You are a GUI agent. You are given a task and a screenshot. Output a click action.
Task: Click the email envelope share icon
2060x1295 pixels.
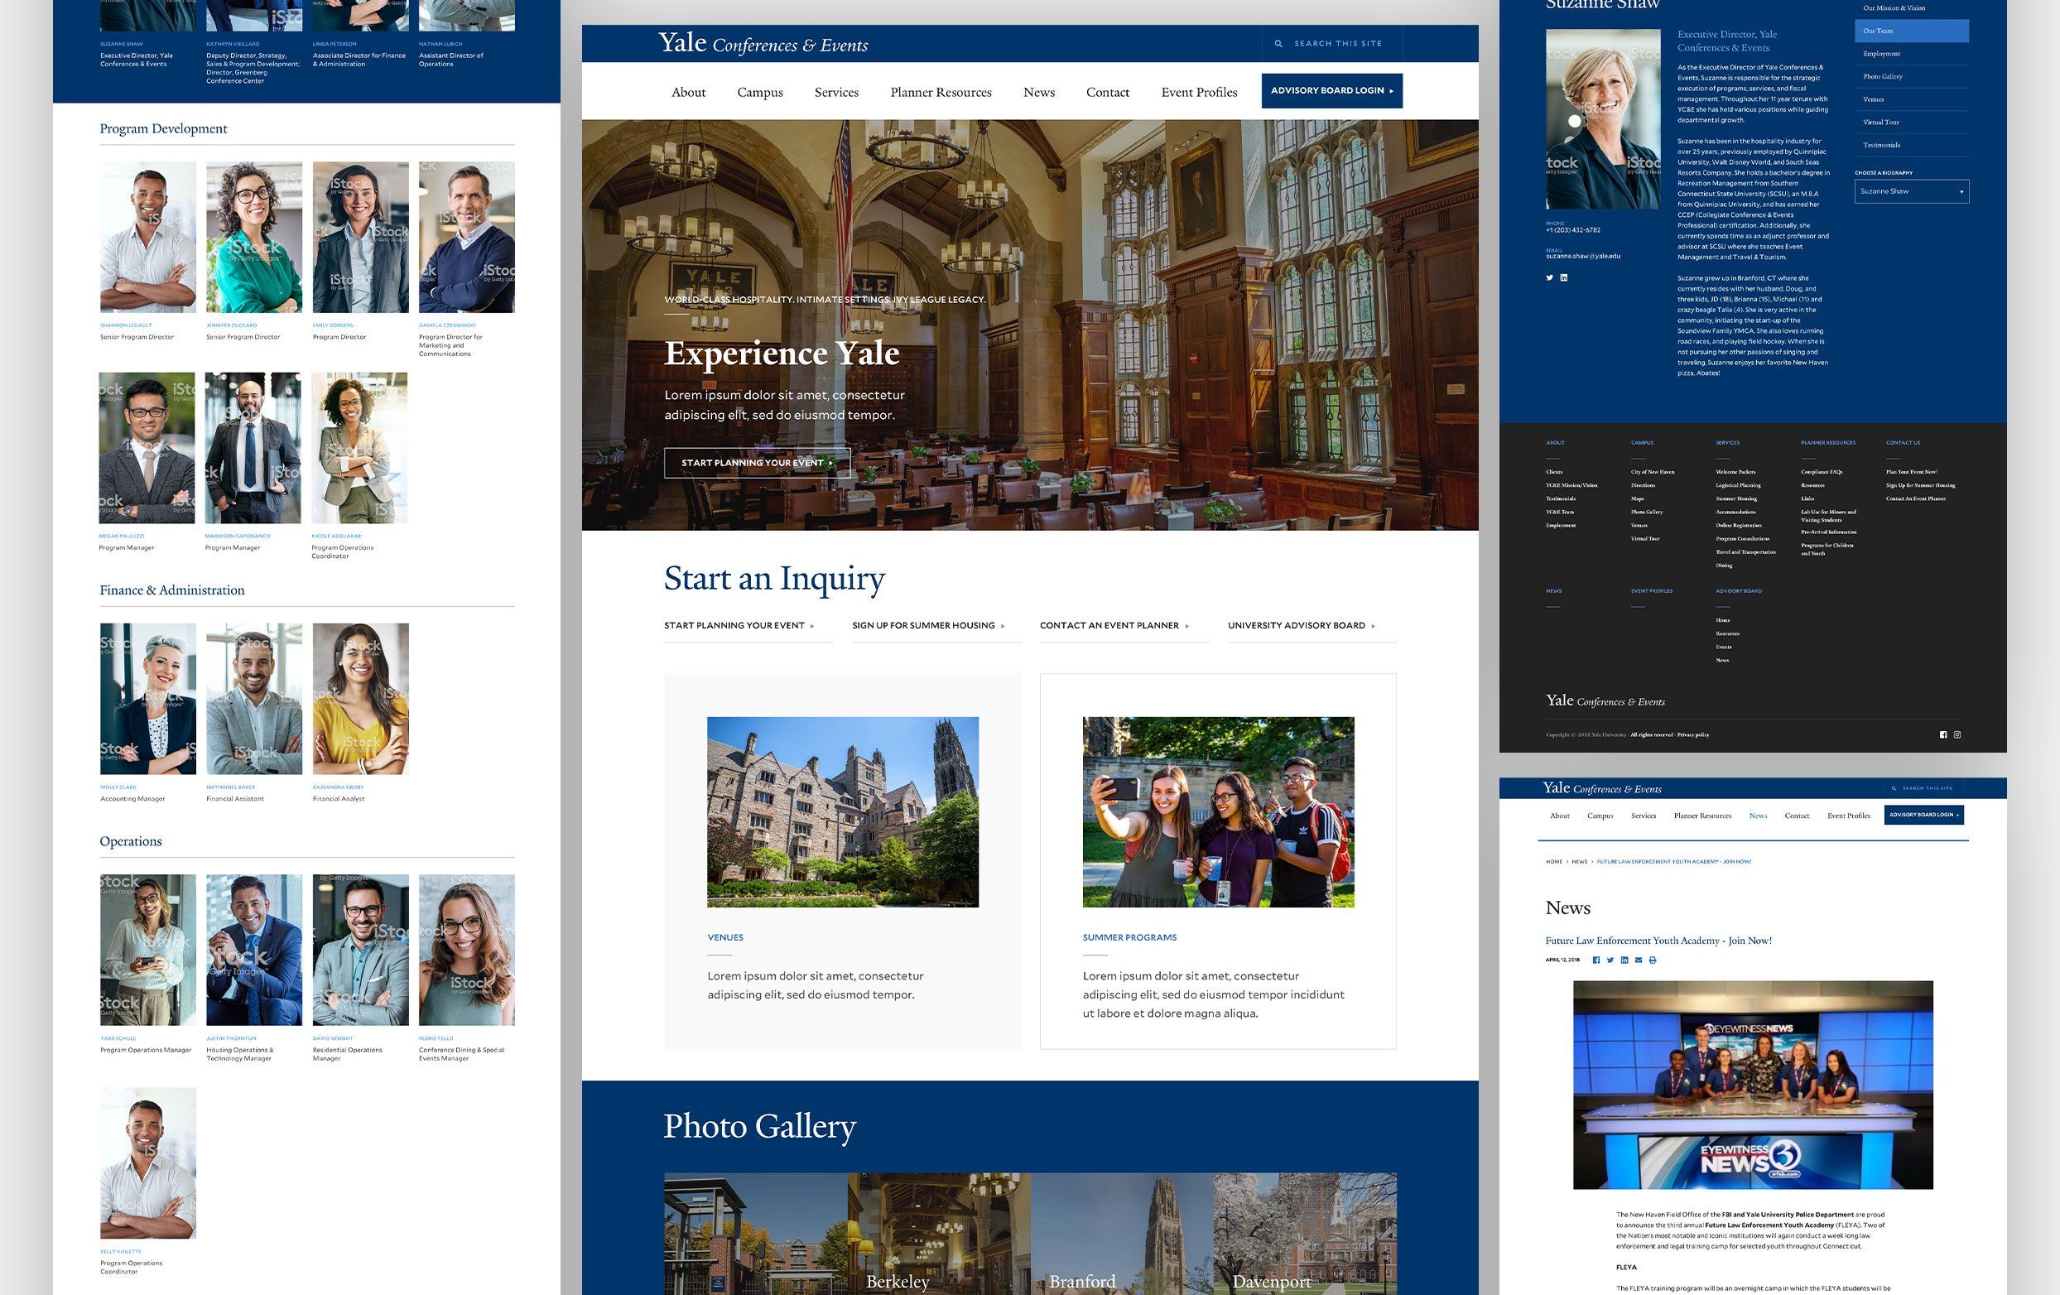tap(1639, 960)
